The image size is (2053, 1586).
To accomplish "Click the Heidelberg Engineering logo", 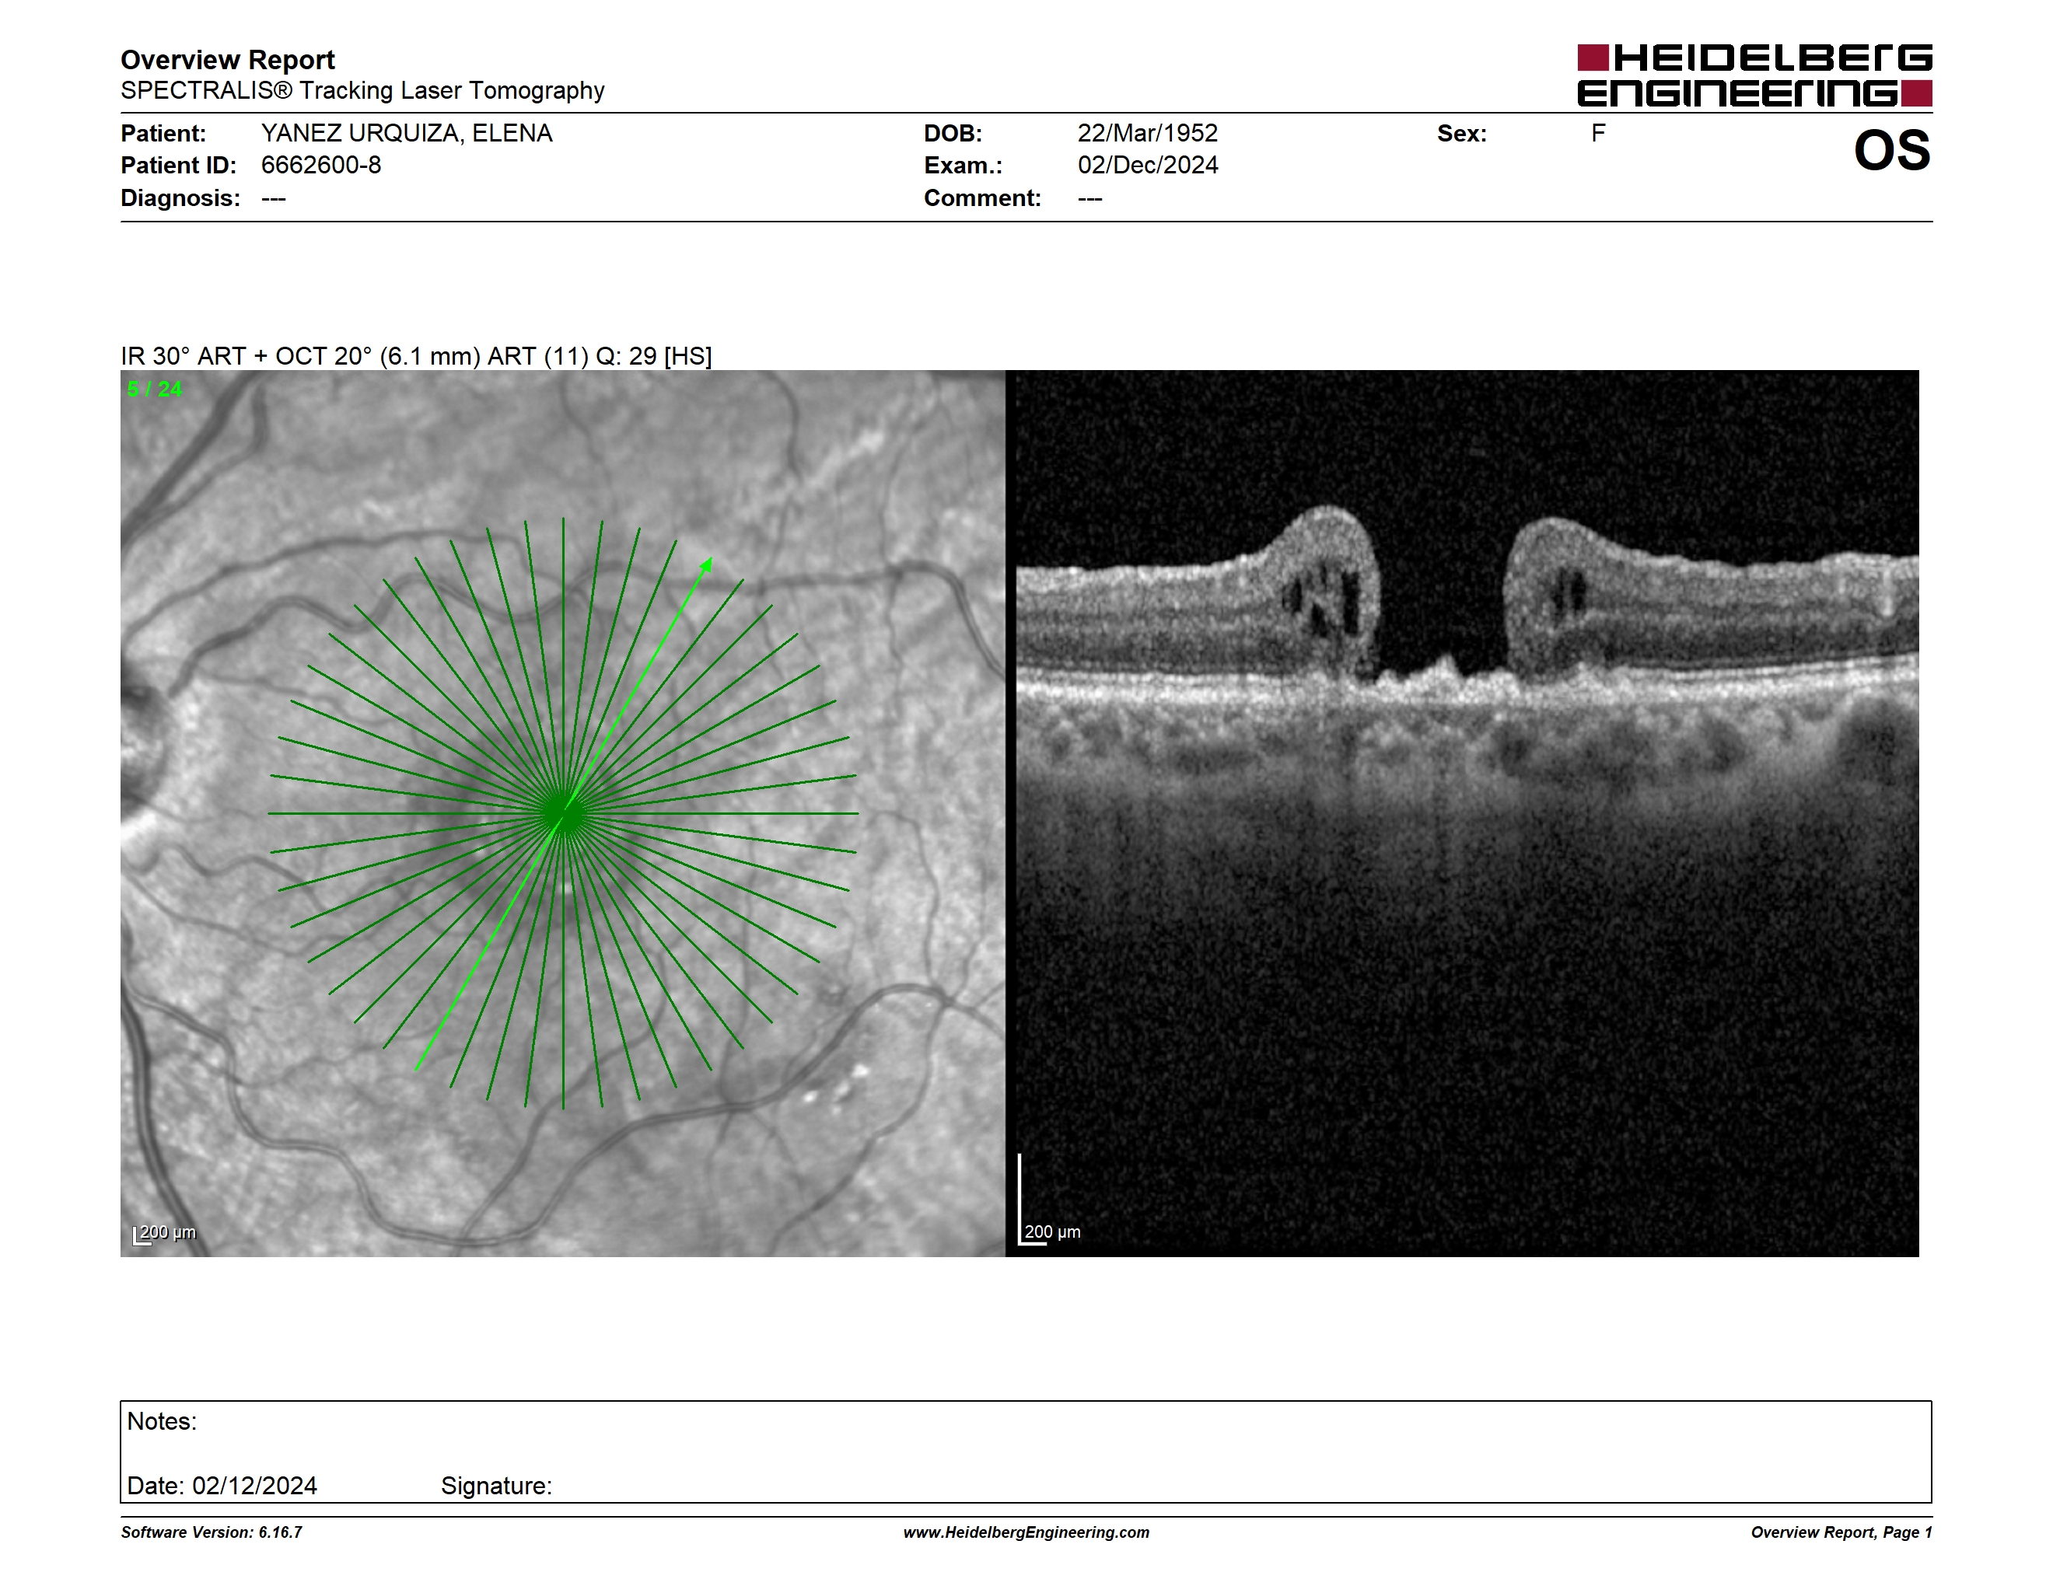I will [x=1754, y=75].
